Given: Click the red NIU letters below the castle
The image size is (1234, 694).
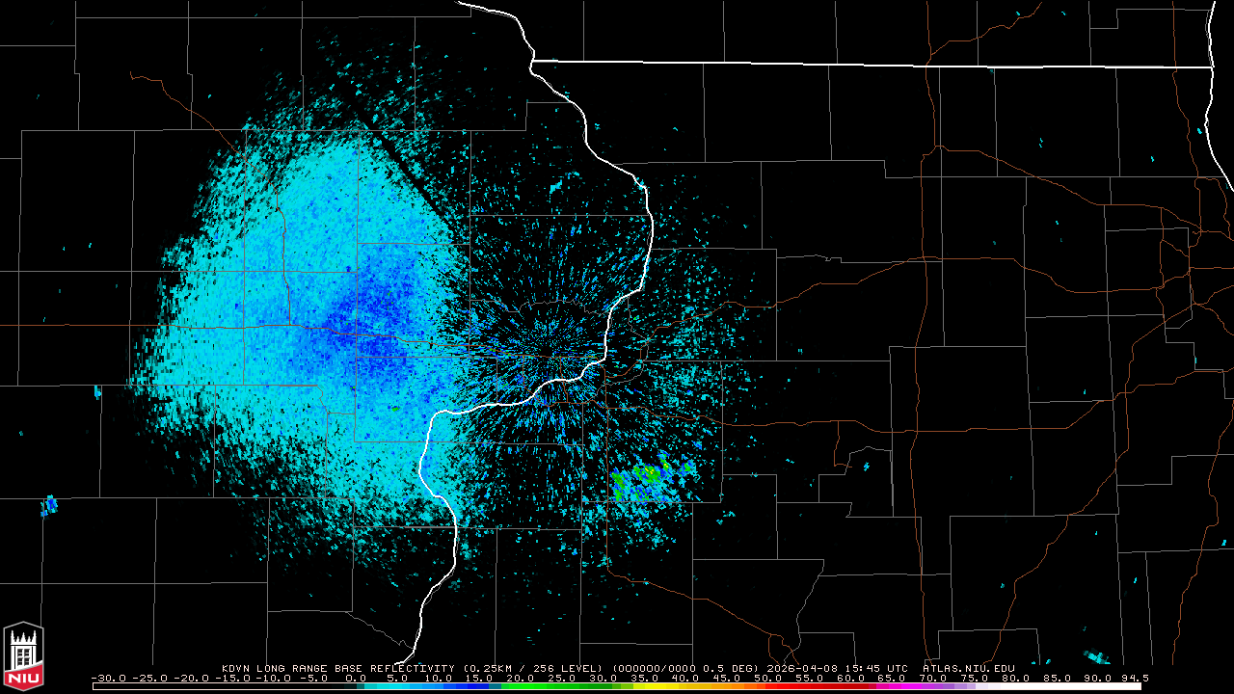Looking at the screenshot, I should pos(23,680).
